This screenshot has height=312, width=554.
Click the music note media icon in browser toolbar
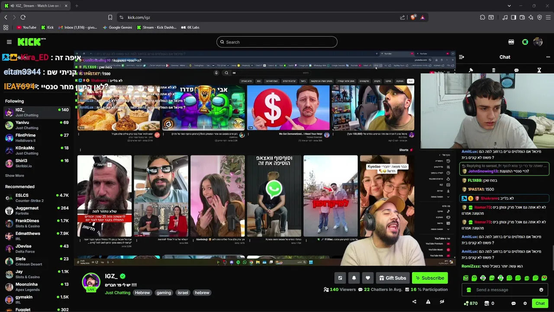click(505, 17)
